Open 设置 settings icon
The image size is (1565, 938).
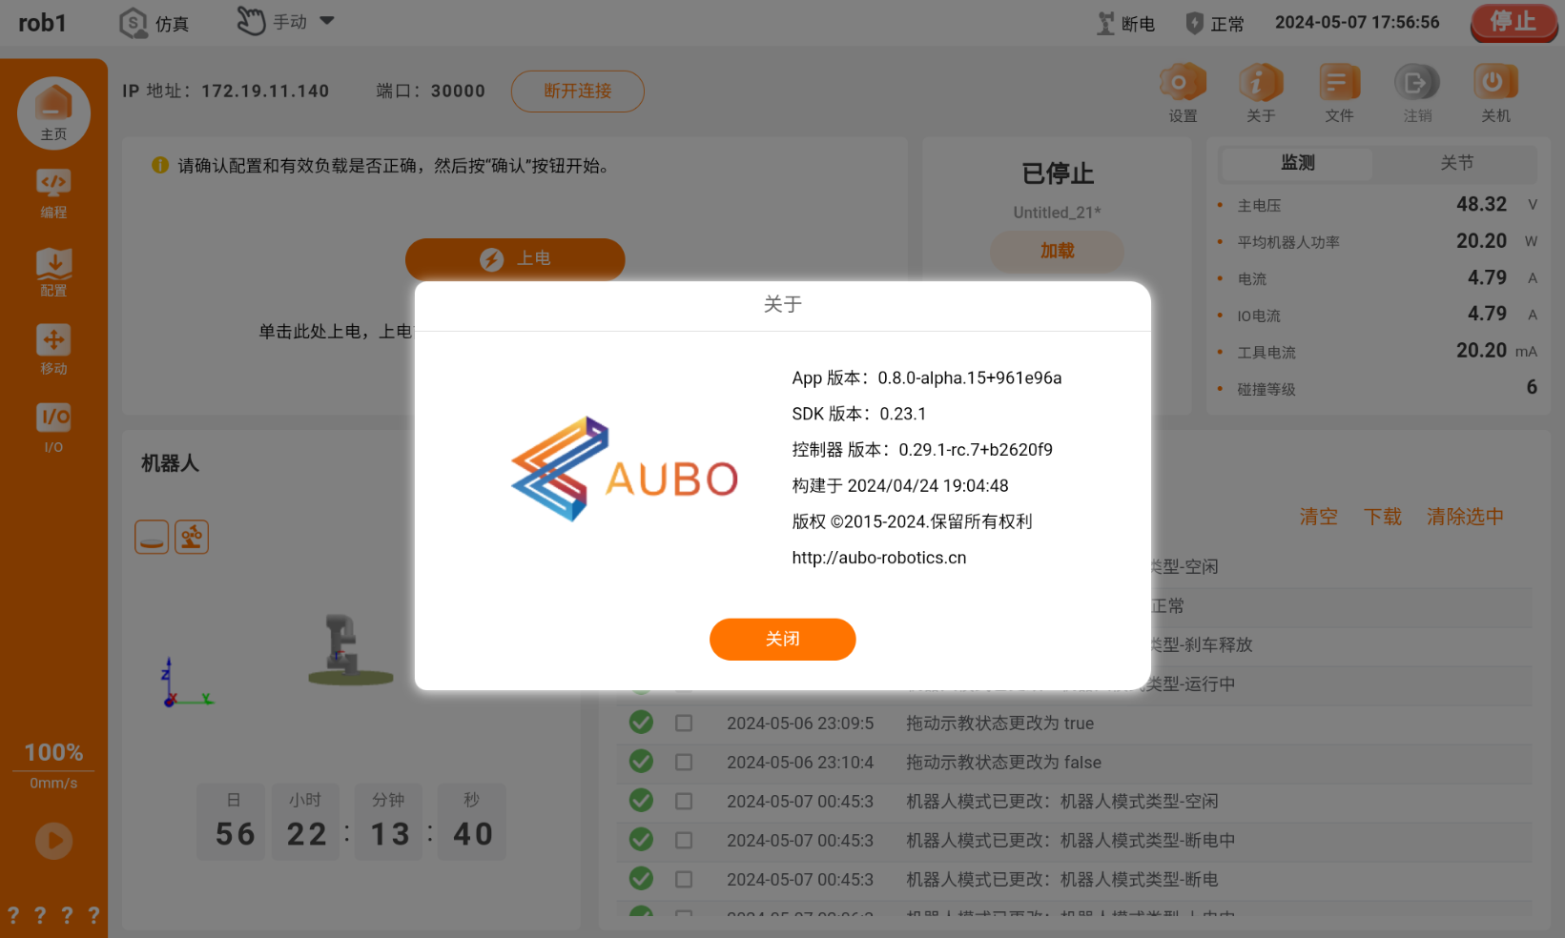[x=1183, y=93]
